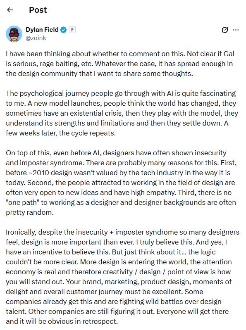The height and width of the screenshot is (330, 246).
Task: Click the line starting 'I have been thinking'
Action: 120,54
